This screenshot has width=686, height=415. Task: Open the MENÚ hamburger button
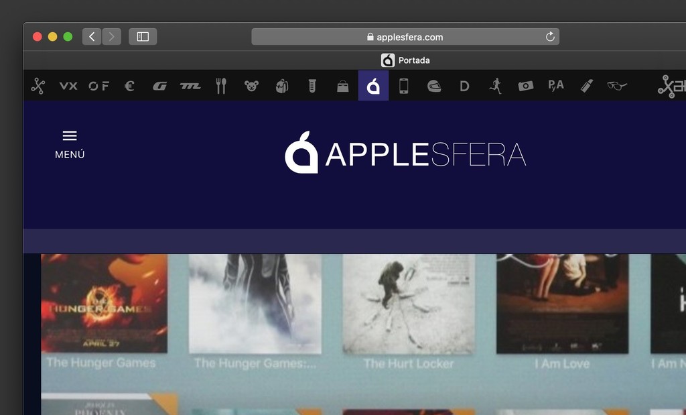(70, 145)
